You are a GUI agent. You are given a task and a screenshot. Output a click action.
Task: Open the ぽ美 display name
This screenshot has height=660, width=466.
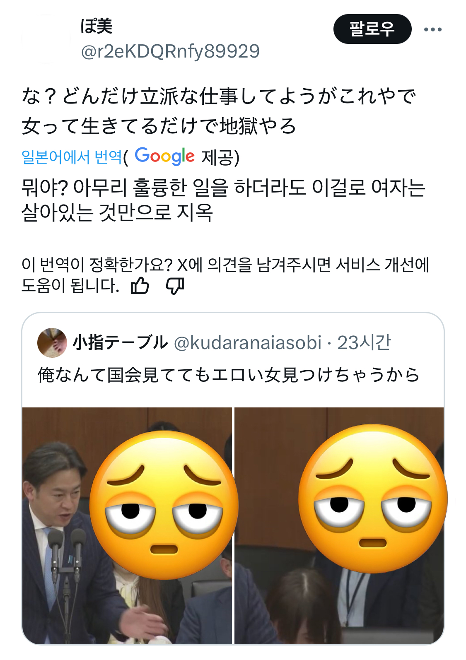97,26
